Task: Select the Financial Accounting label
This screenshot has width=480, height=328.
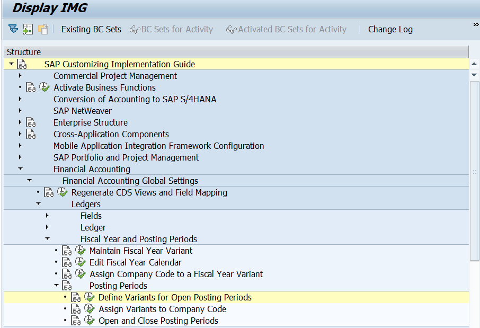Action: pos(92,169)
